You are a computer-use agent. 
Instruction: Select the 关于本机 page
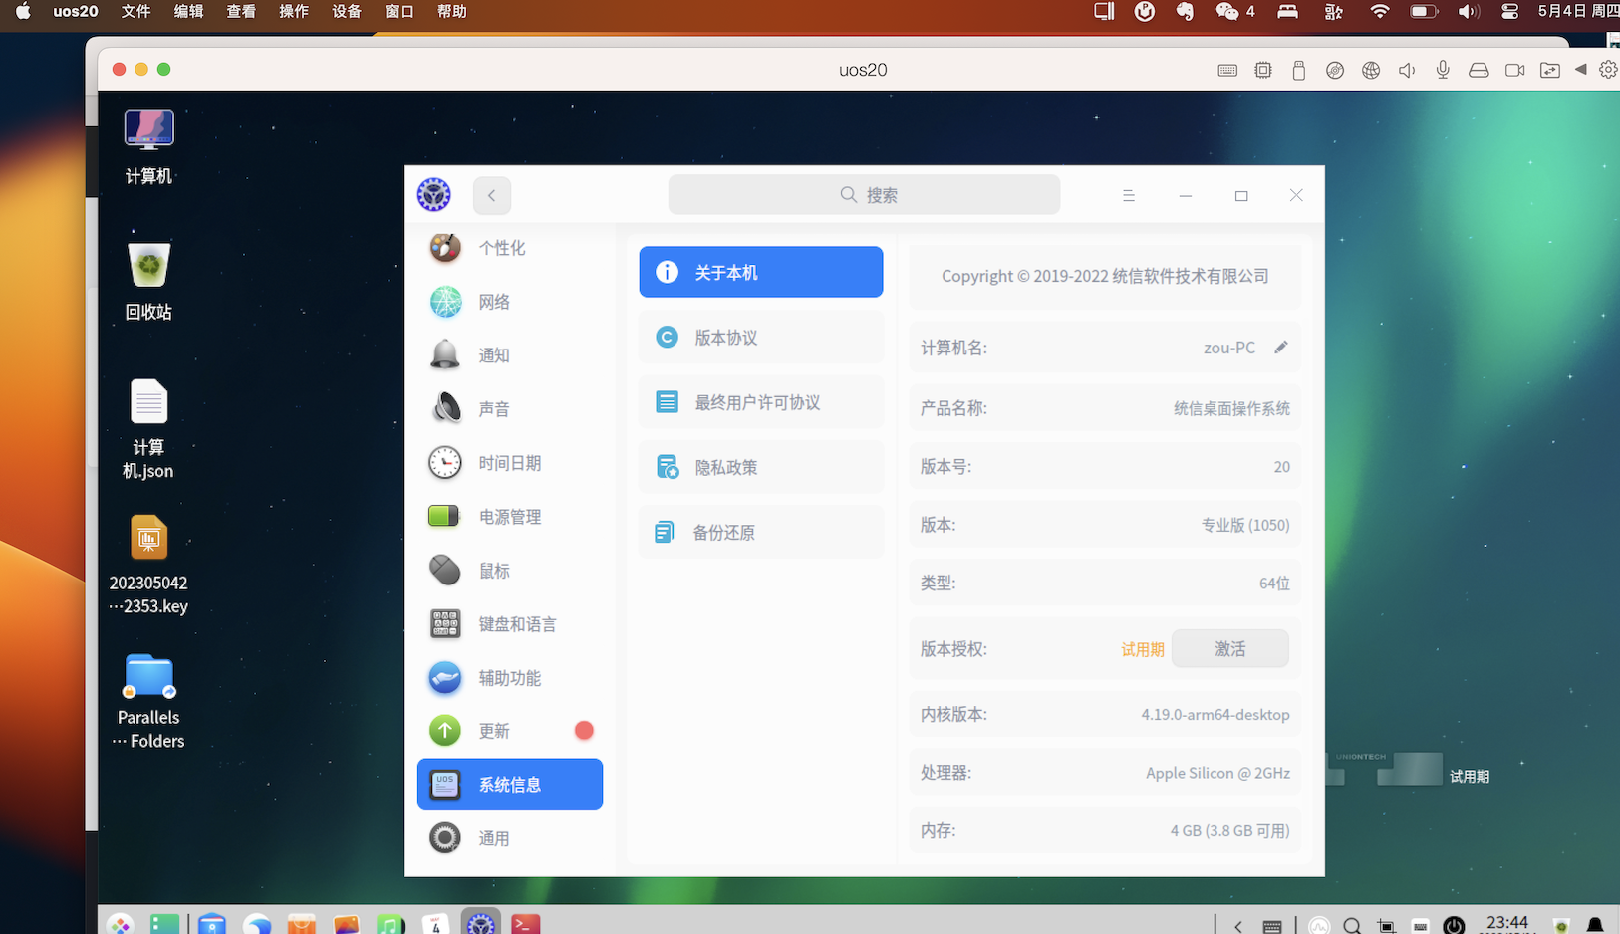(x=761, y=272)
